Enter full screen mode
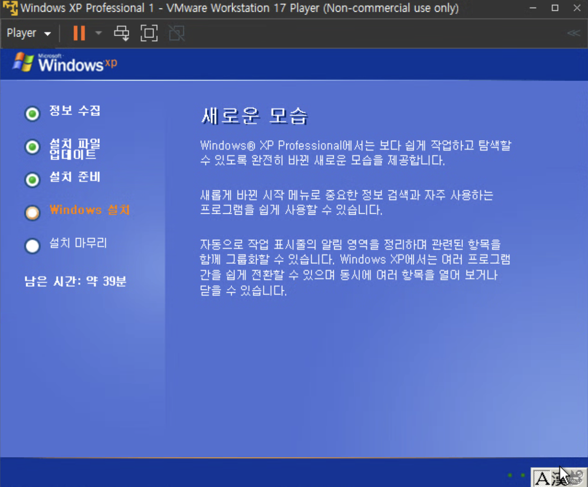The height and width of the screenshot is (487, 588). click(149, 33)
